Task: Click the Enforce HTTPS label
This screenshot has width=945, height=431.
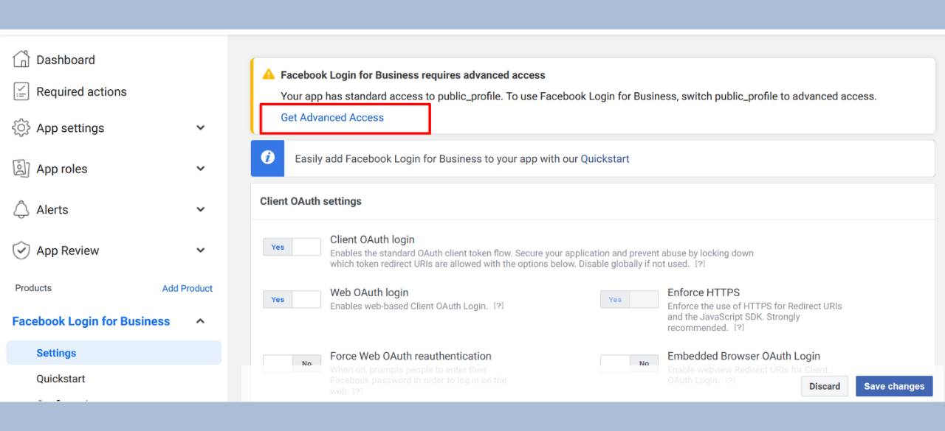Action: pos(704,292)
